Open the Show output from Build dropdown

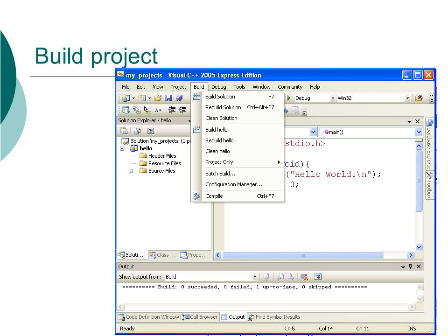coord(255,277)
